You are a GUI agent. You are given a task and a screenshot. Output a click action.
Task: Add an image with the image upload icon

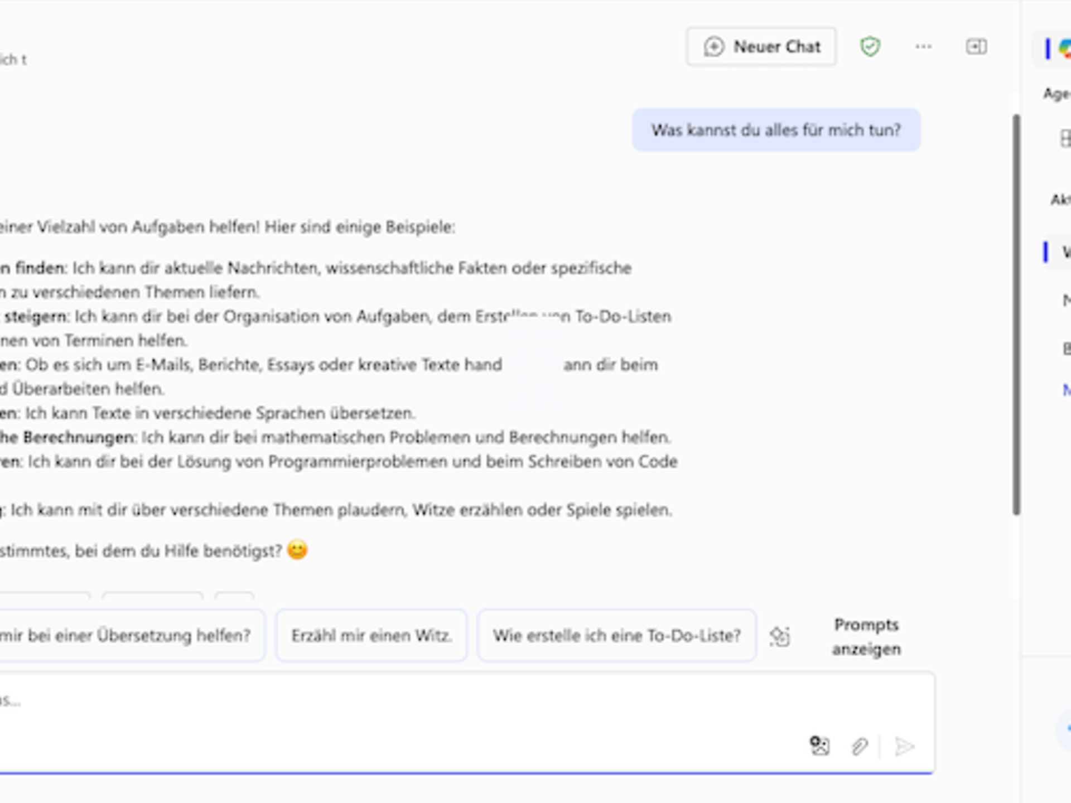click(x=819, y=746)
